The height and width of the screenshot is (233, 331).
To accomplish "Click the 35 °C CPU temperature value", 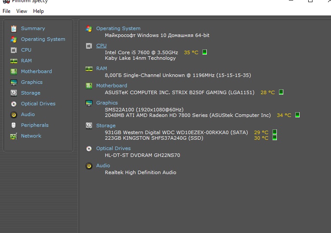I will click(x=191, y=52).
